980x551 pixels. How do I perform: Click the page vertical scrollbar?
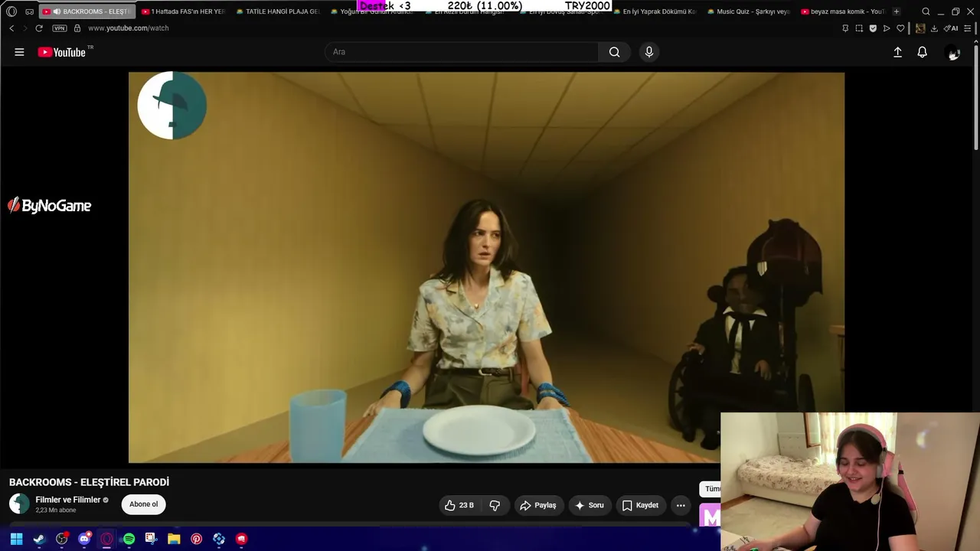[x=976, y=99]
